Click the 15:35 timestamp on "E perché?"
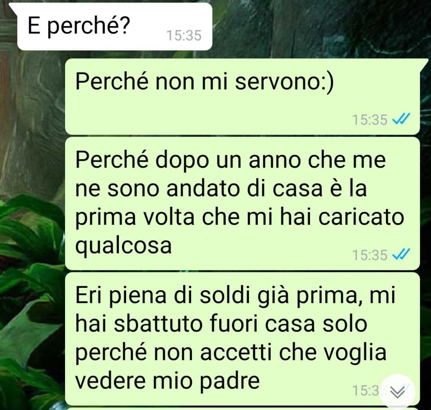The width and height of the screenshot is (431, 410). coord(184,36)
